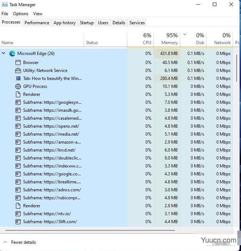Click the Utility: Network Service toolbox icon
The image size is (241, 251).
tap(18, 71)
